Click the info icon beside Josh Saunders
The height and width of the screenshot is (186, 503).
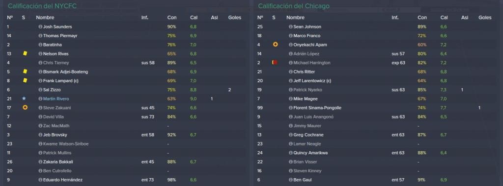point(40,27)
